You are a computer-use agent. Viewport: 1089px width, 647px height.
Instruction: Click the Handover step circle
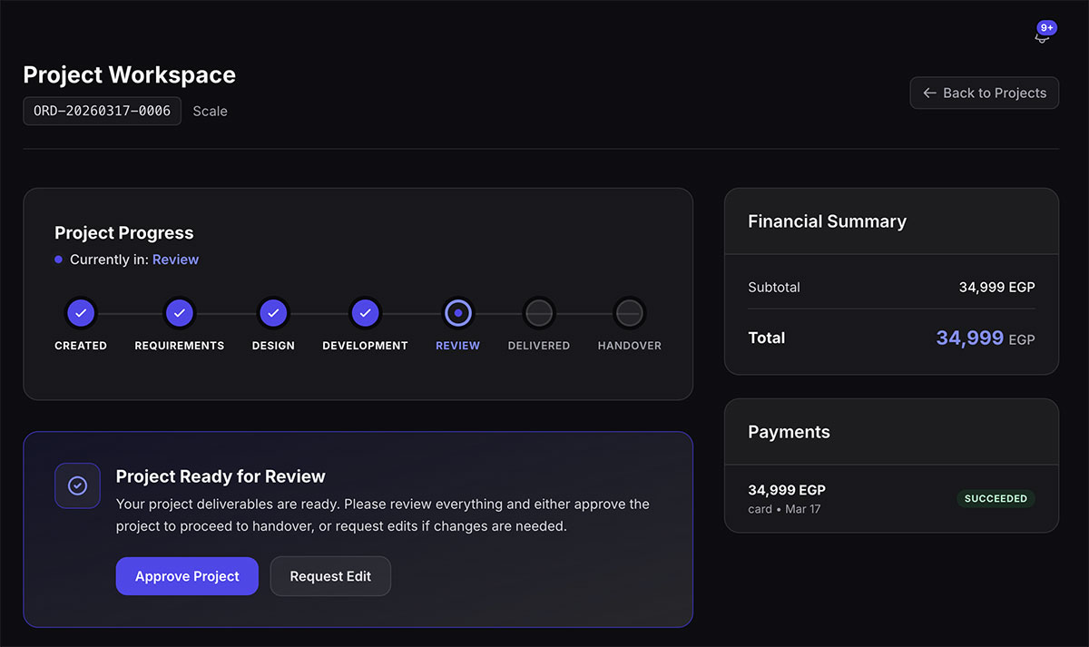(629, 312)
